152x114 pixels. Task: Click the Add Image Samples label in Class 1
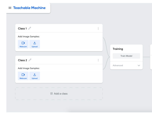29,36
